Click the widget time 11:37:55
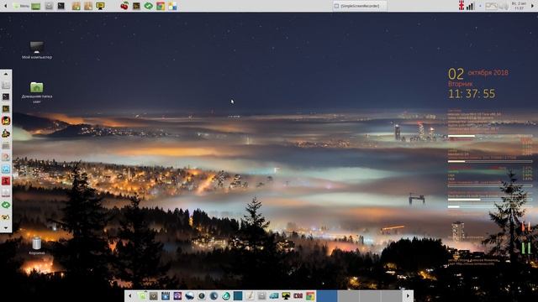The image size is (538, 302). [472, 94]
